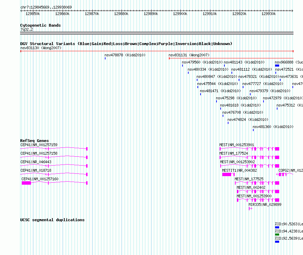Click UCSC segmental duplications track title
303x255 pixels.
click(52, 220)
